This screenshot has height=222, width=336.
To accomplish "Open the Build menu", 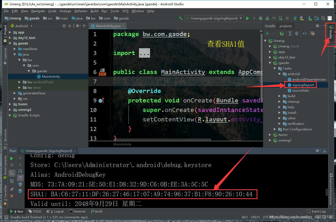I will [94, 11].
